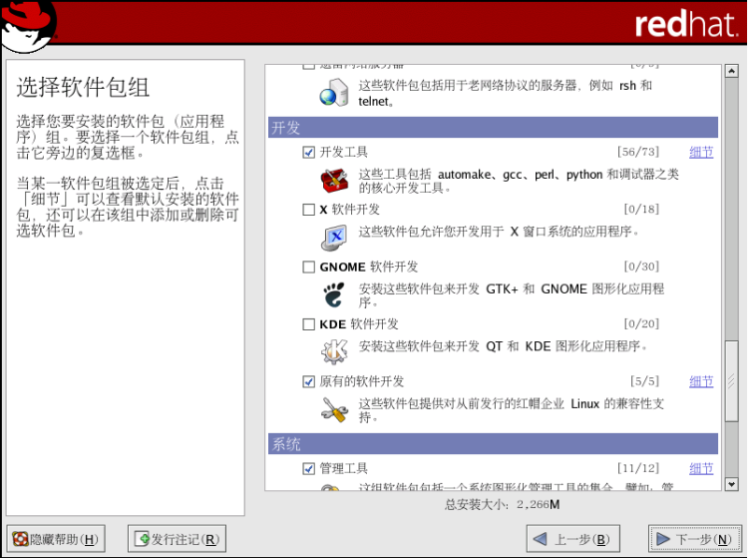This screenshot has height=558, width=748.
Task: Click the GNOME 软件开发 label
Action: click(368, 267)
